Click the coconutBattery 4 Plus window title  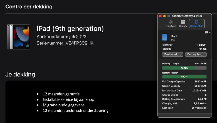tap(187, 16)
